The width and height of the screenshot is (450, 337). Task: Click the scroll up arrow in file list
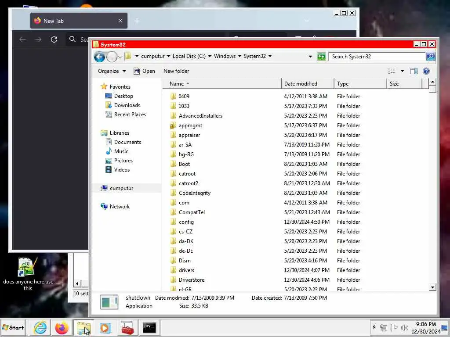click(x=432, y=82)
